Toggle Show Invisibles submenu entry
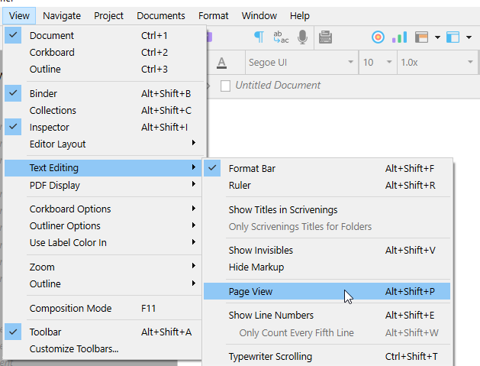 [327, 251]
